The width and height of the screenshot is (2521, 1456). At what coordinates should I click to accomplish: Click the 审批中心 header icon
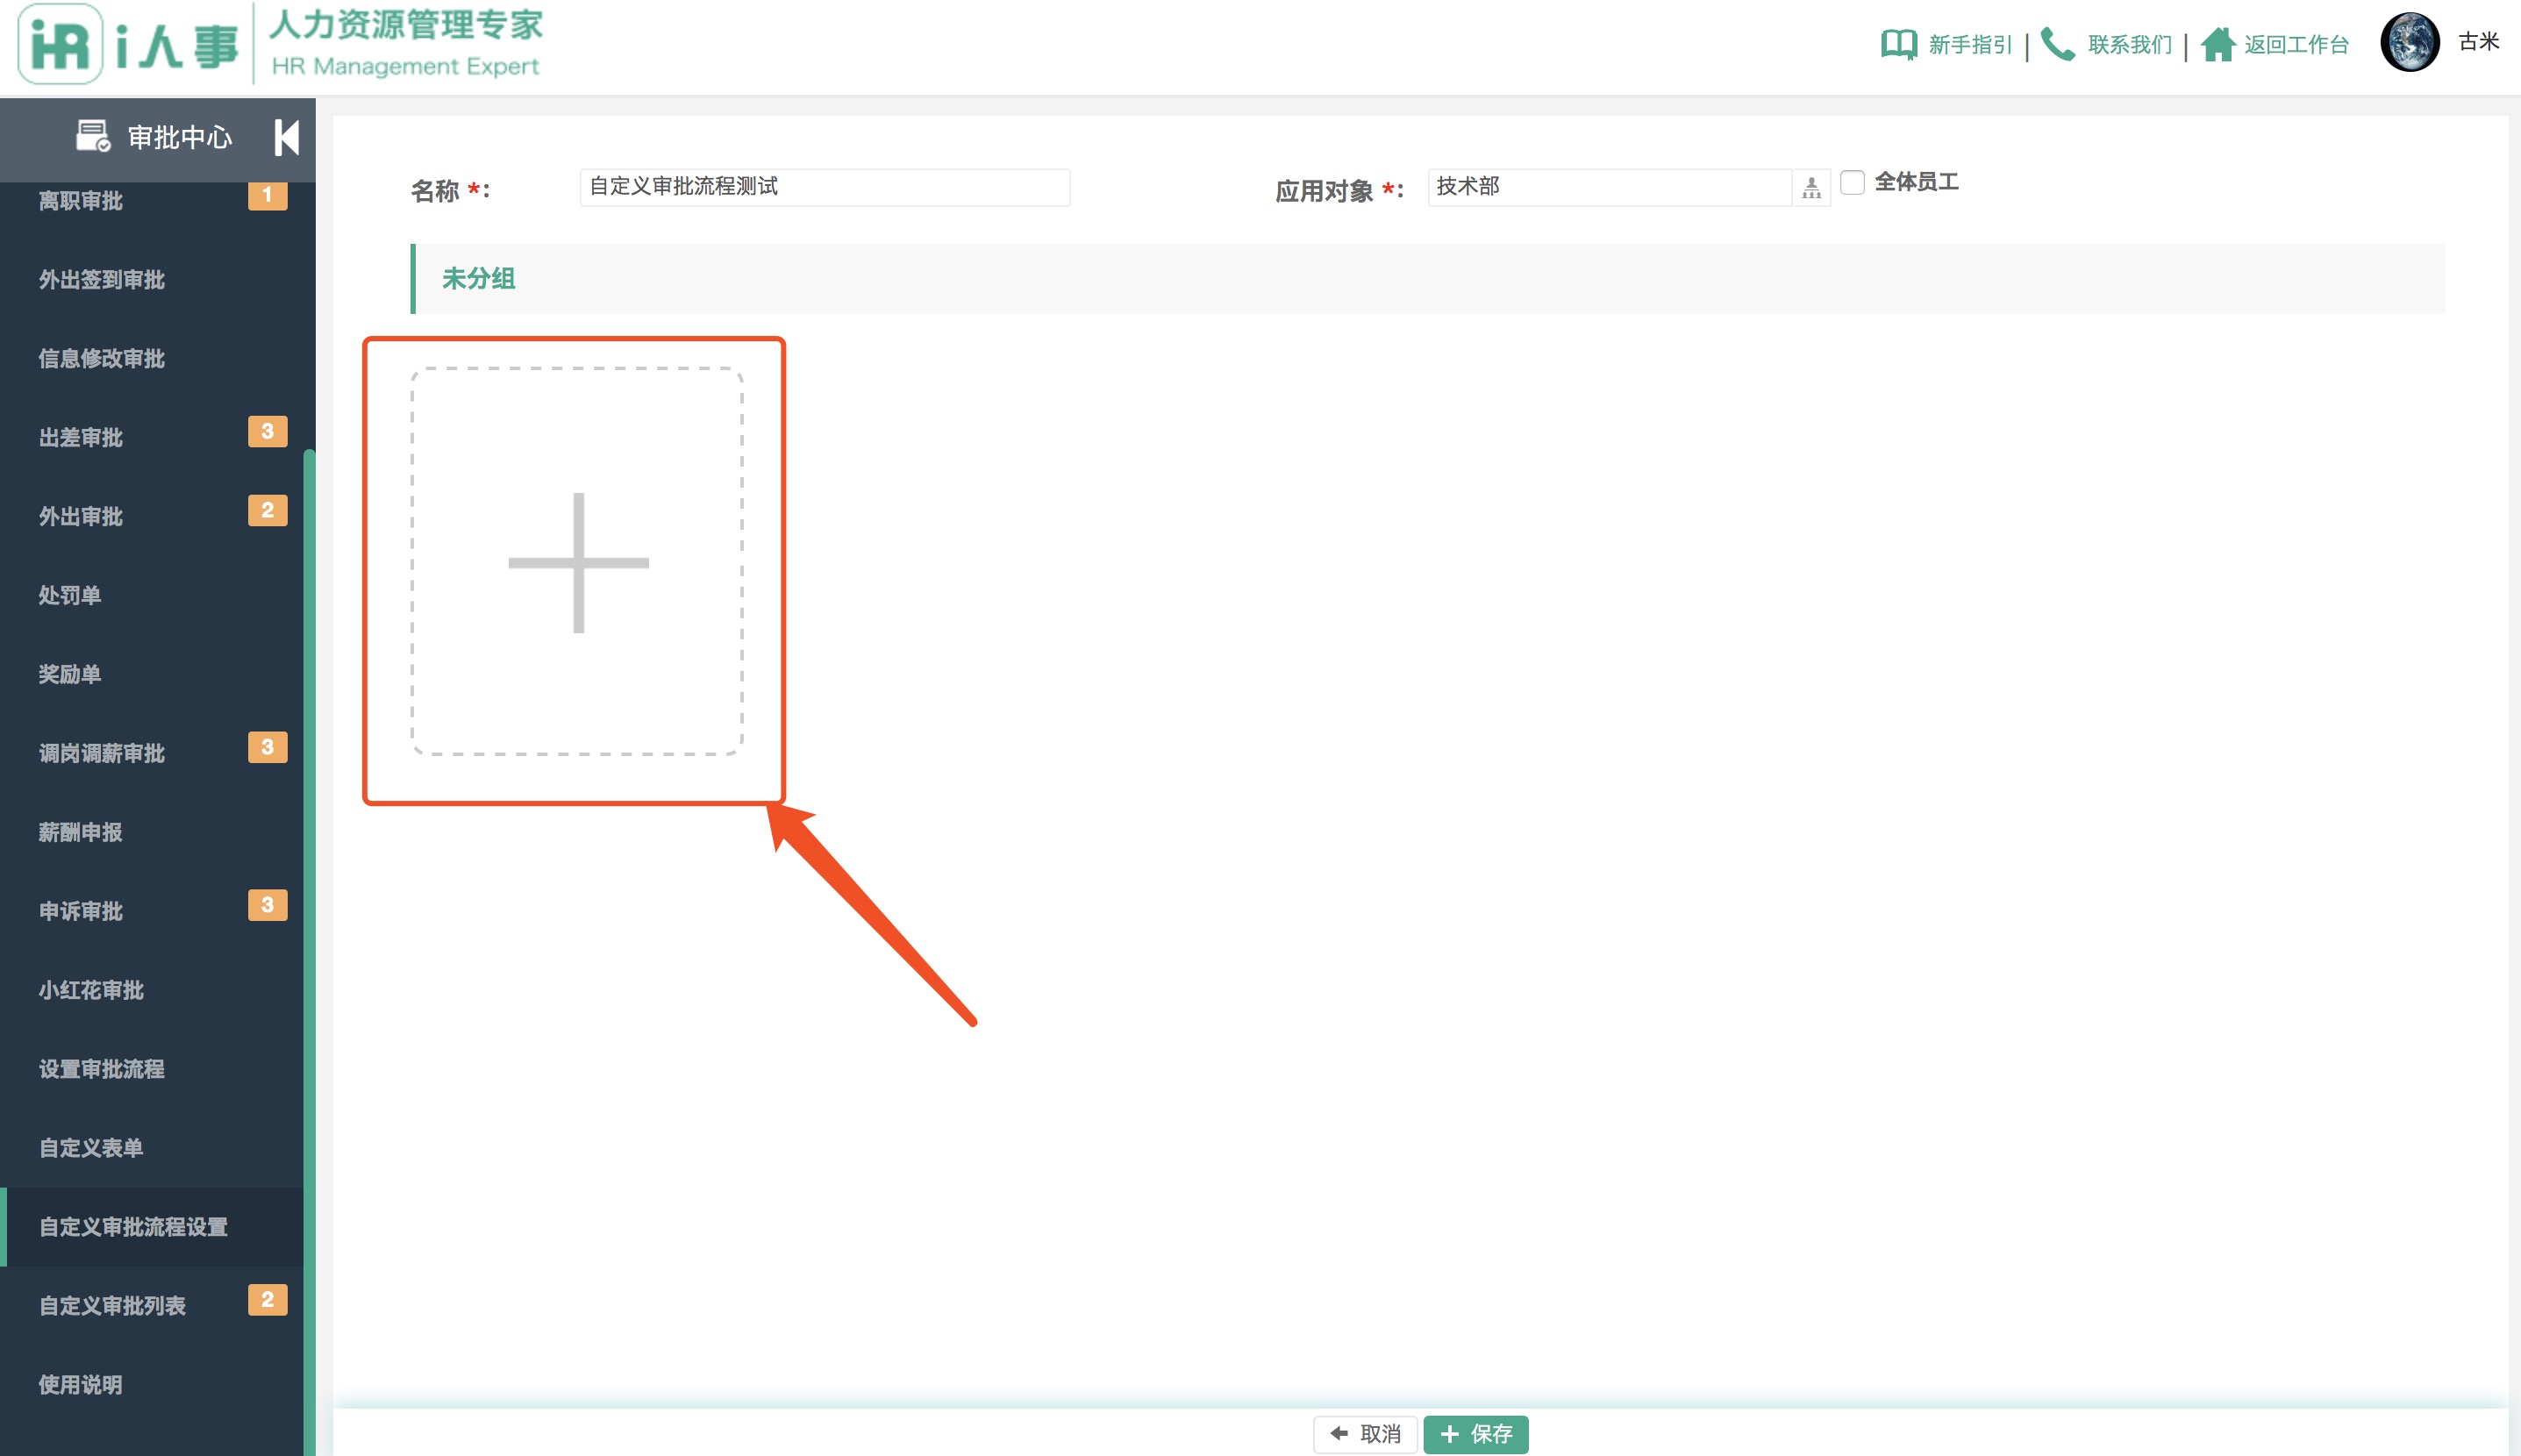tap(93, 136)
